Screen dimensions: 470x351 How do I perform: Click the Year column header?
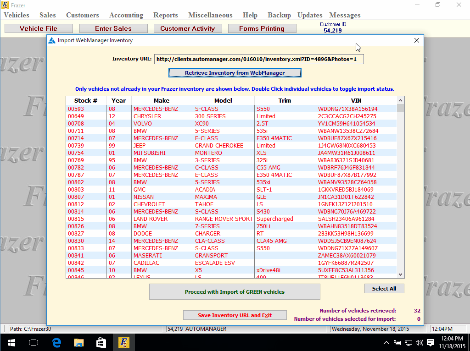point(119,100)
